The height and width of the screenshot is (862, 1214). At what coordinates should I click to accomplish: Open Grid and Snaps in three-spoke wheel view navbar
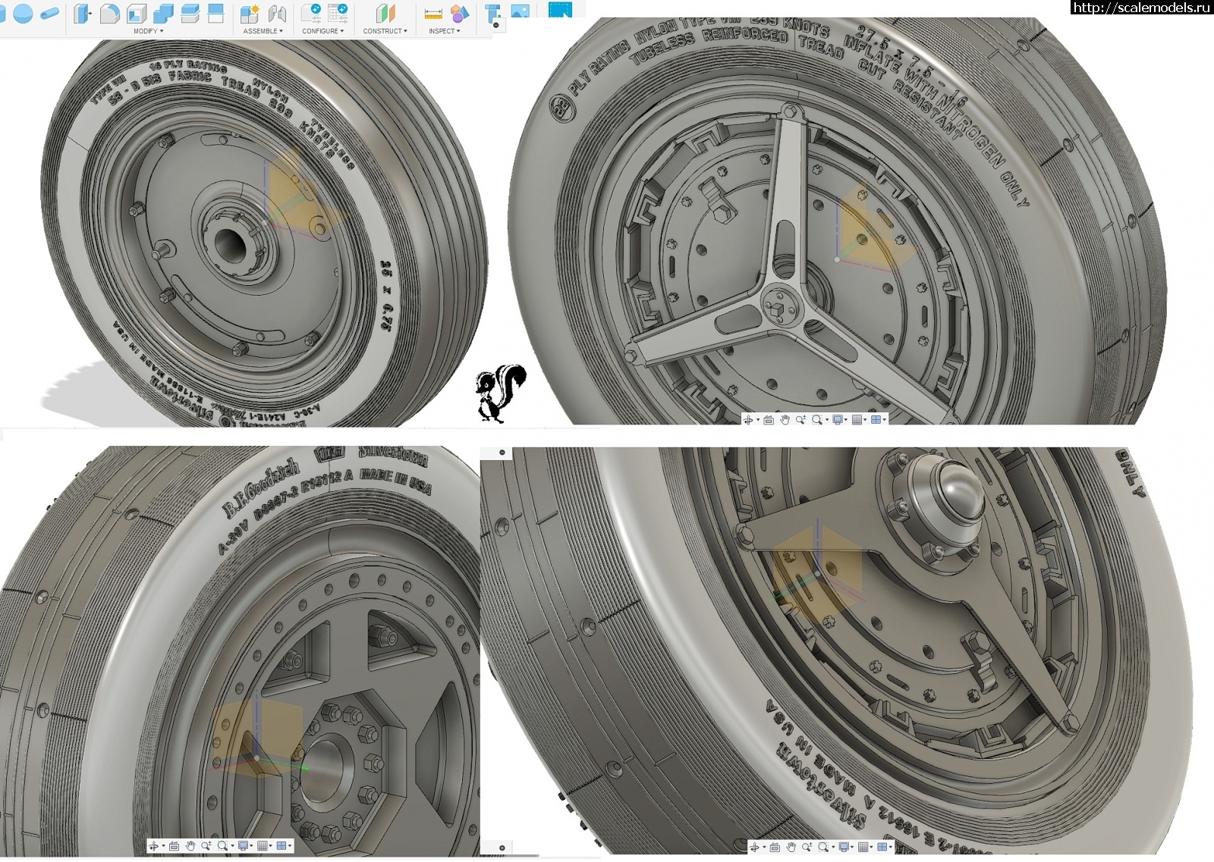coord(857,419)
